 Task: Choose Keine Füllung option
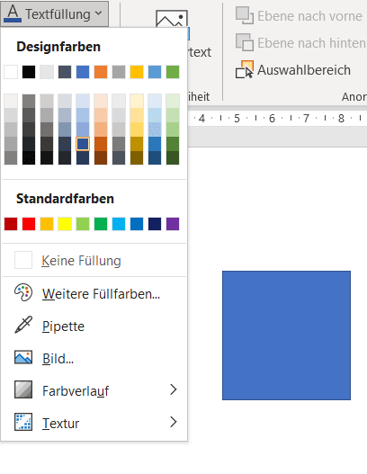pos(94,260)
